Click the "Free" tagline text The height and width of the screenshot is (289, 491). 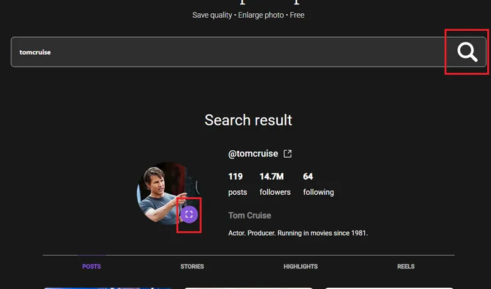297,15
